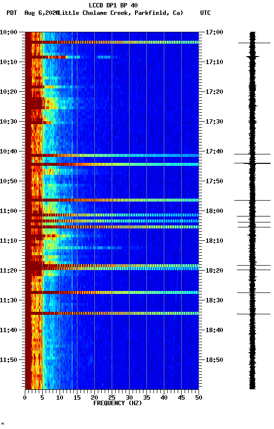
Task: Click the 10:40 PDT time label
Action: click(x=8, y=151)
